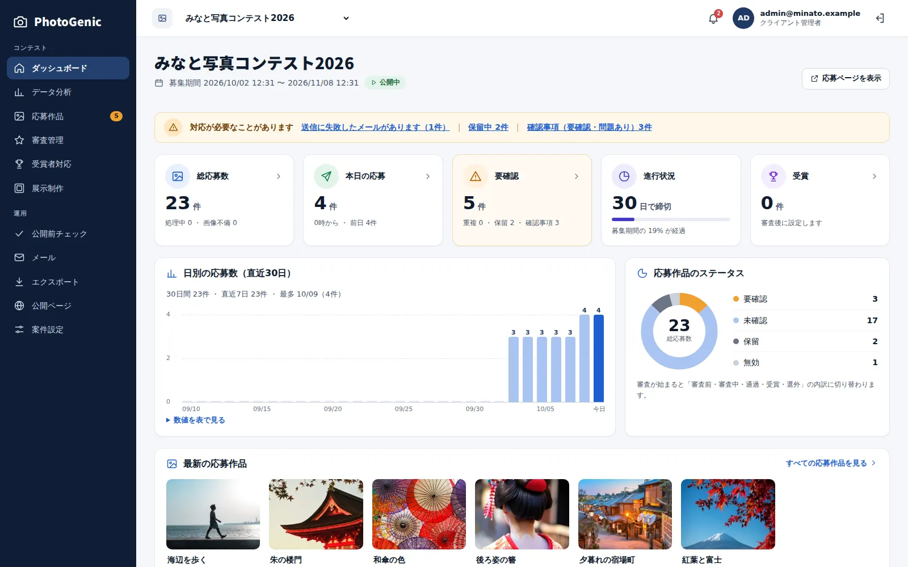This screenshot has height=567, width=908.
Task: Open 保留中 2件 link
Action: point(488,128)
